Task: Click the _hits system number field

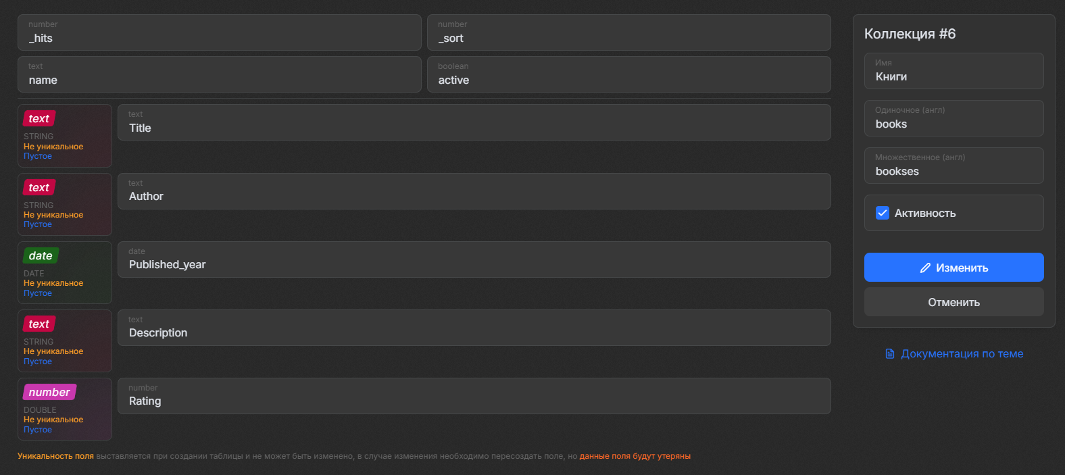Action: 220,38
